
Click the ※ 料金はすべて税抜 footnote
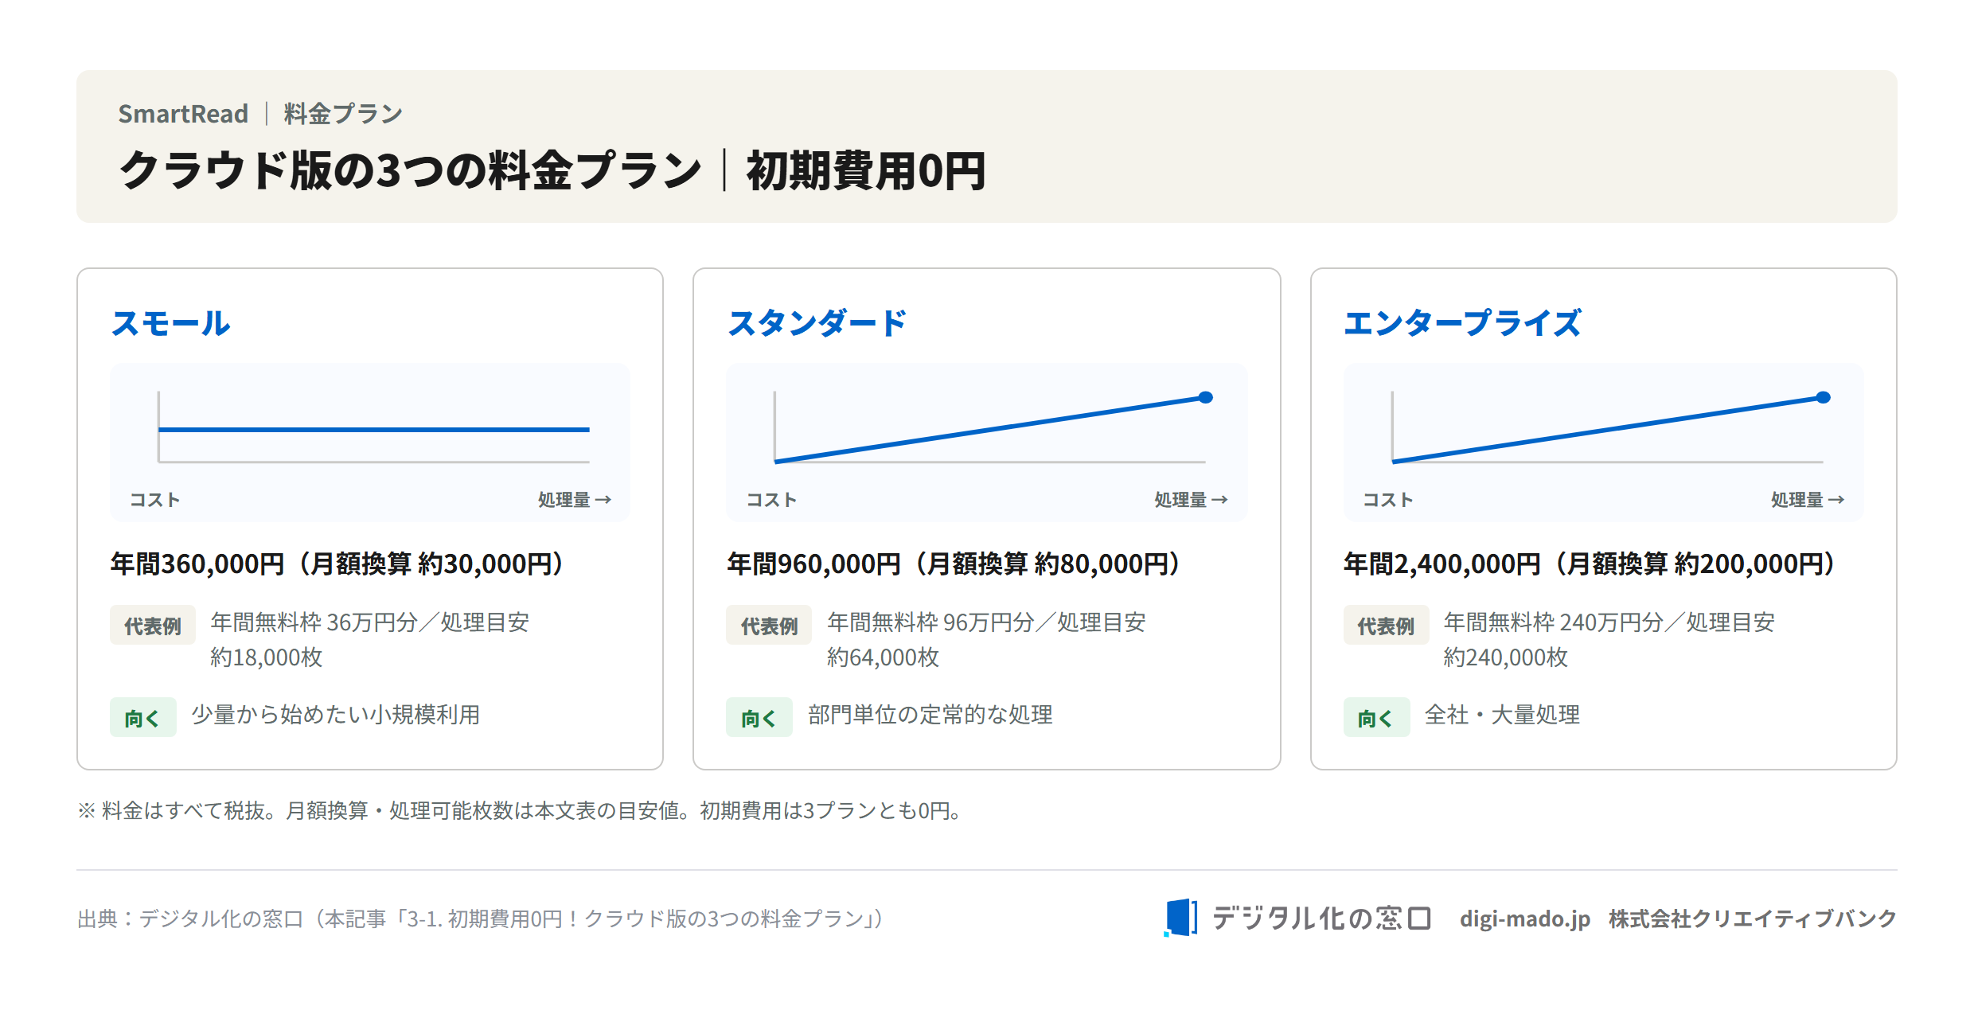click(521, 811)
